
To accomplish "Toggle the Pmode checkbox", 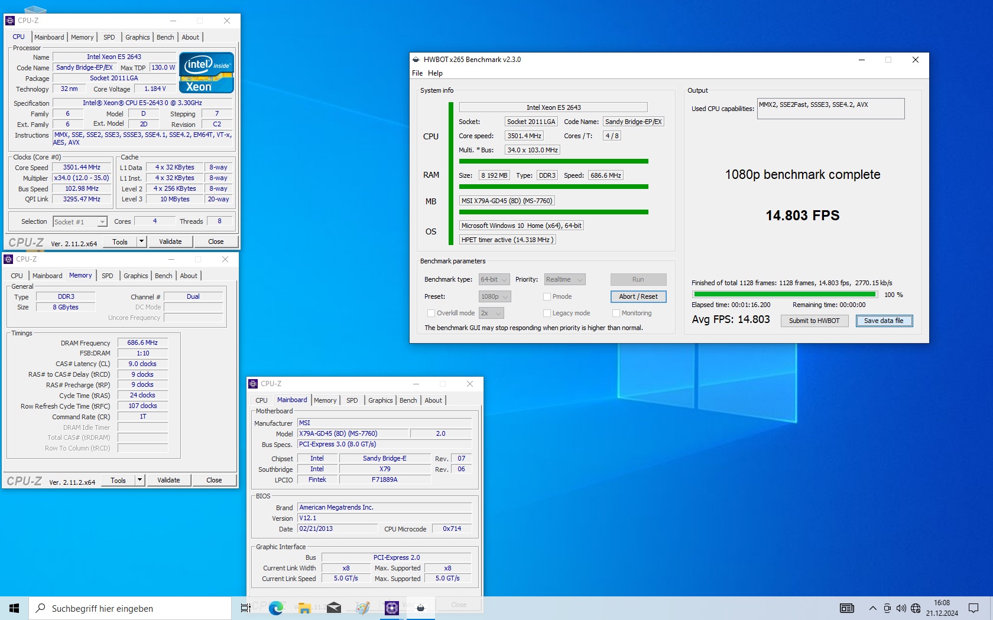I will point(547,297).
